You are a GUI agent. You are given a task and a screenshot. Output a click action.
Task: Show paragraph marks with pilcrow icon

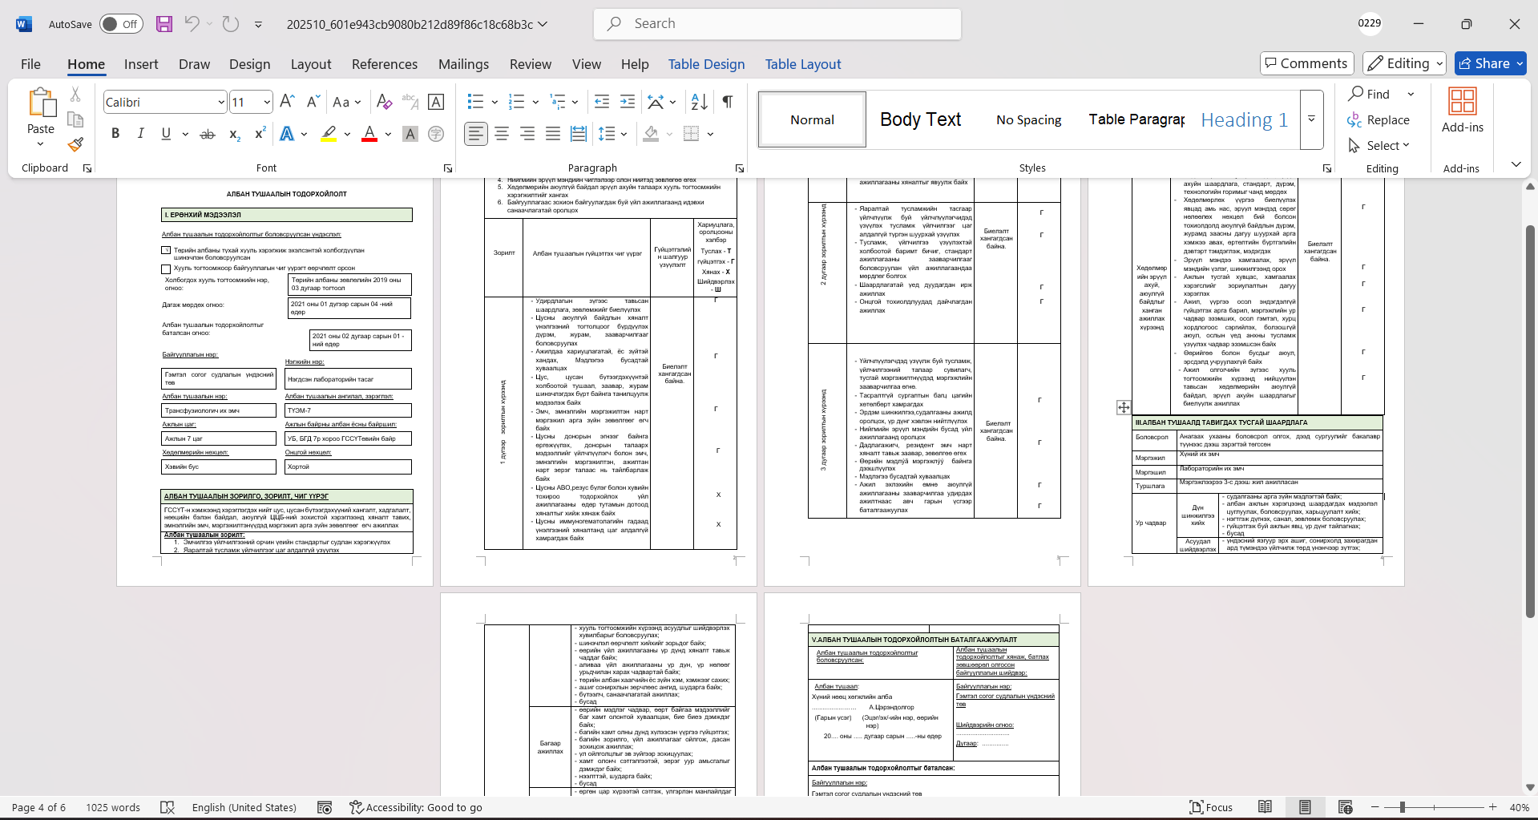728,102
